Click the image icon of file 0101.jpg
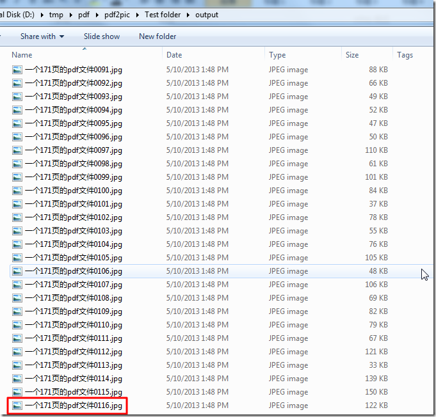436x417 pixels. point(17,204)
